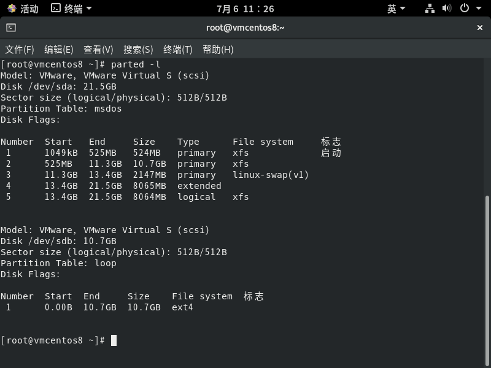Click 'Disk /dev/sdb: 10.7GB' line

58,241
